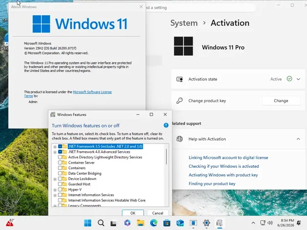Select the Guarded Host feature row
The height and width of the screenshot is (230, 307).
tap(79, 184)
